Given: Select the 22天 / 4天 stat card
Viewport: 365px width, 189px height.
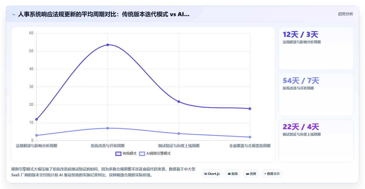Looking at the screenshot, I should pyautogui.click(x=316, y=141).
